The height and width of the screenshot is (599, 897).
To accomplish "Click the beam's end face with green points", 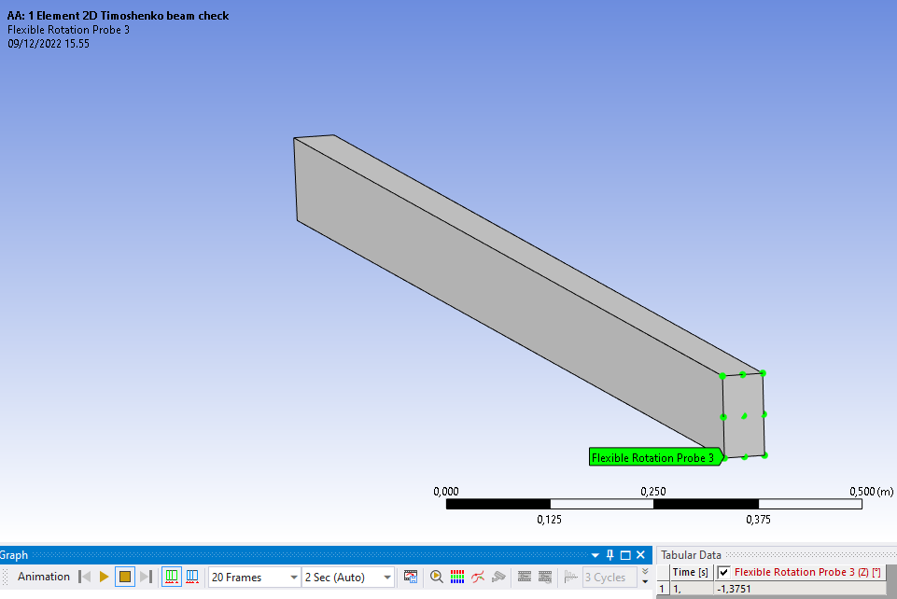I will (744, 415).
